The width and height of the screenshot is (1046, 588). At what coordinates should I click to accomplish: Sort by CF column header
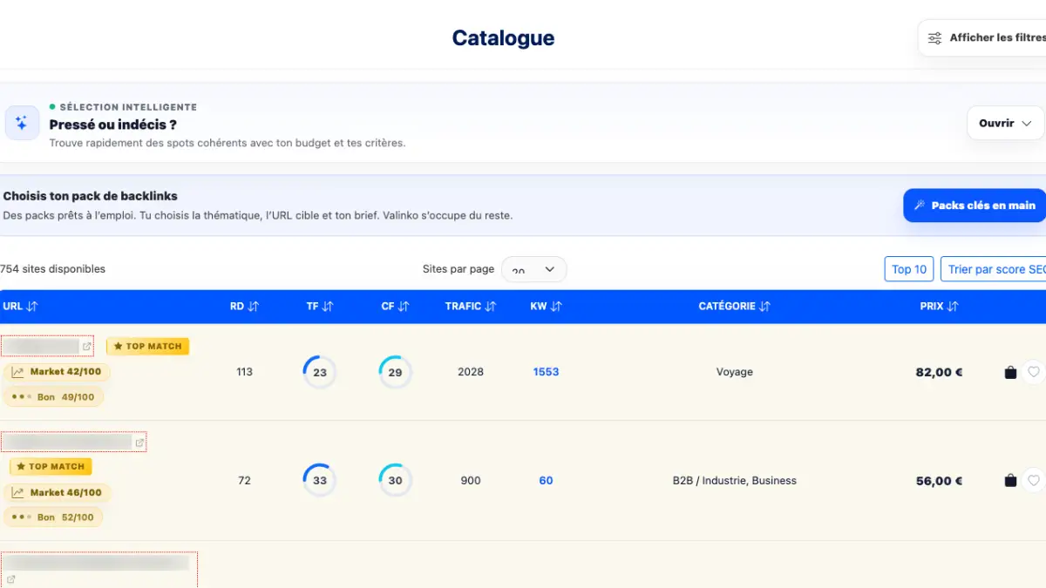pyautogui.click(x=395, y=307)
